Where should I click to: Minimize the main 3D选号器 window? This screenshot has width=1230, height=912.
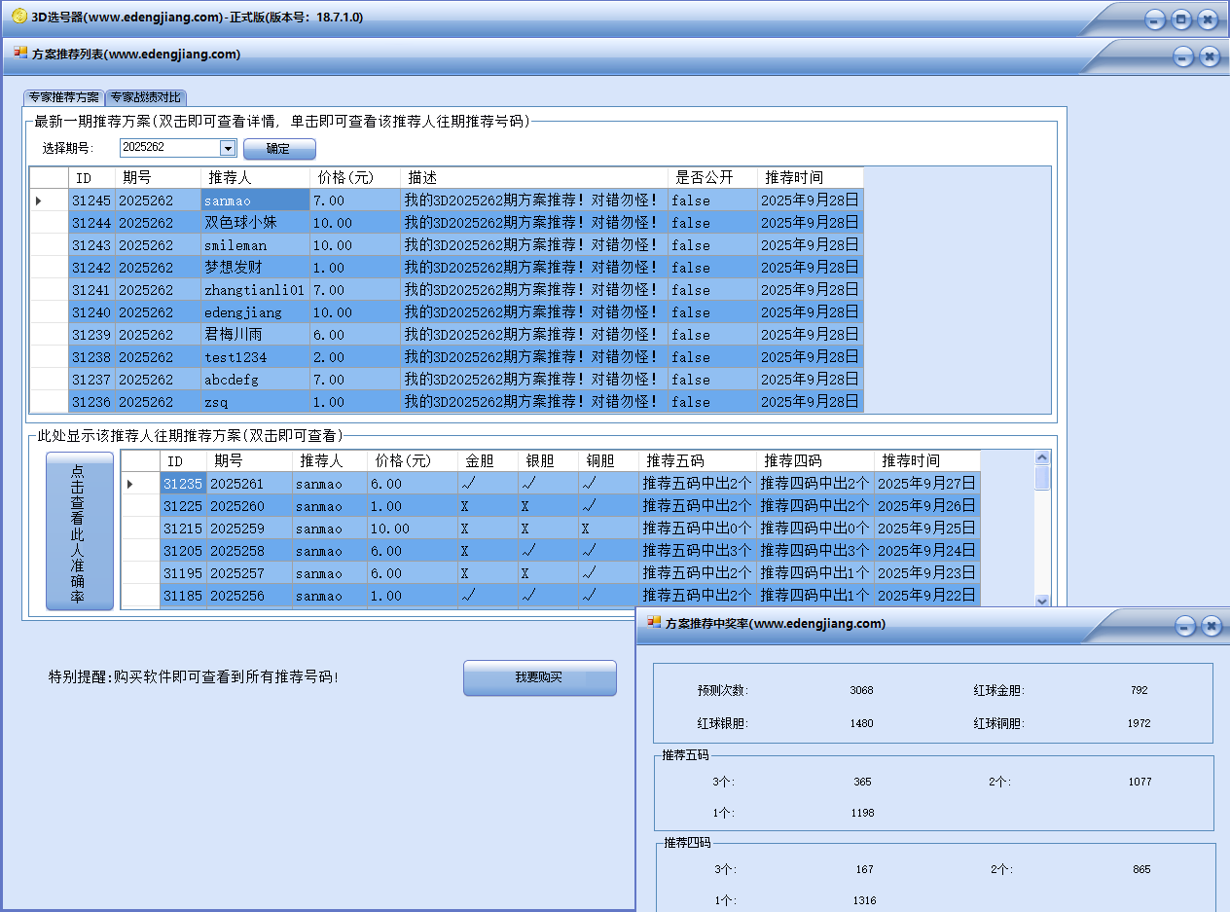(1154, 18)
